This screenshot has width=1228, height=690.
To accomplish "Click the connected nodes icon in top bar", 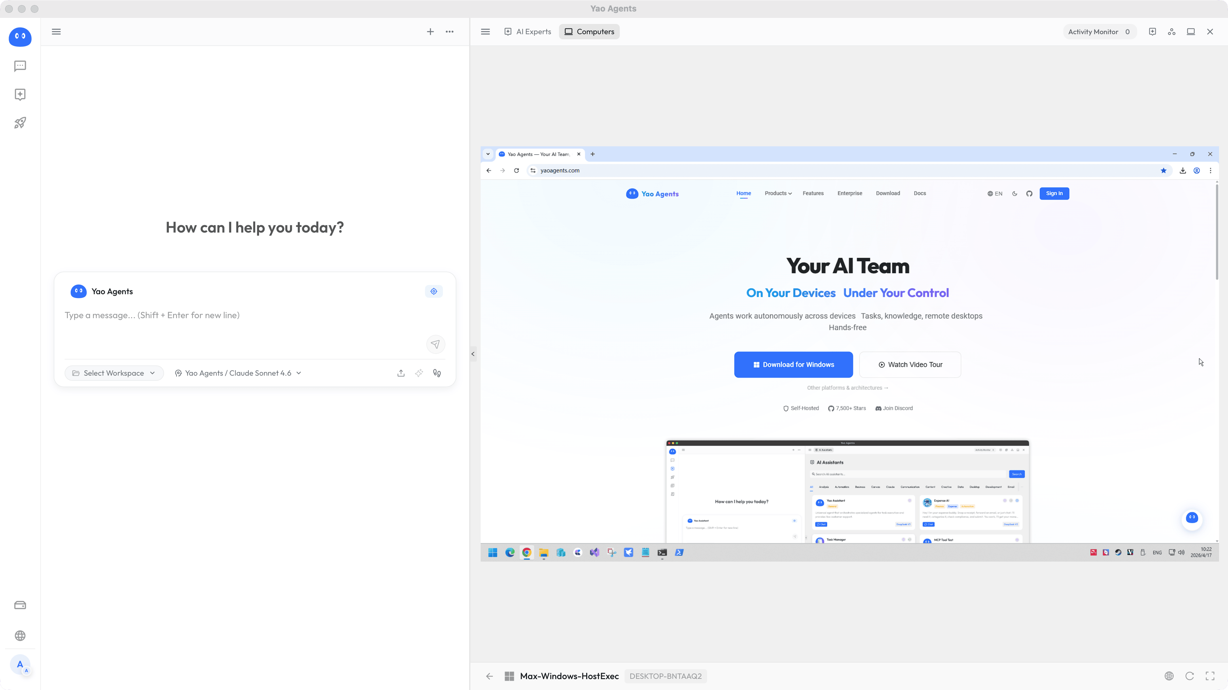I will point(1172,31).
